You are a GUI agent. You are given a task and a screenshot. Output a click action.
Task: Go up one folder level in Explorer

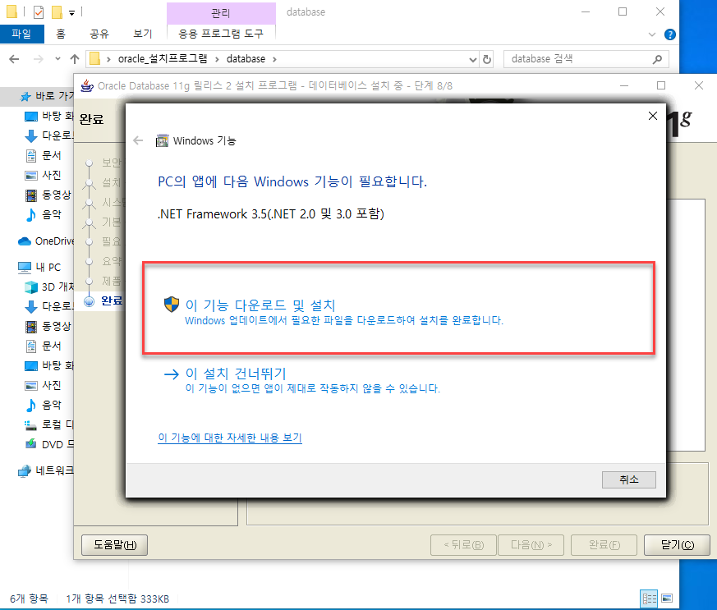coord(75,59)
